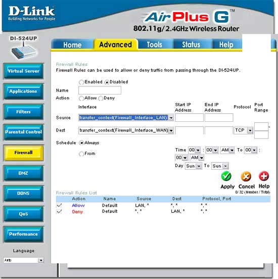Screen dimensions: 278x279
Task: Click the green Apply checkmark icon
Action: pos(226,176)
